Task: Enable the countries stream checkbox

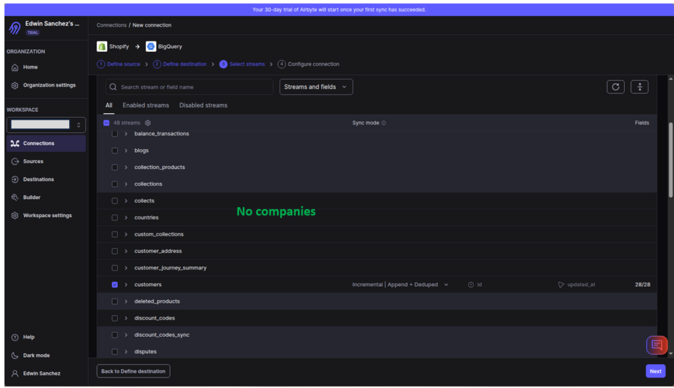Action: click(115, 218)
